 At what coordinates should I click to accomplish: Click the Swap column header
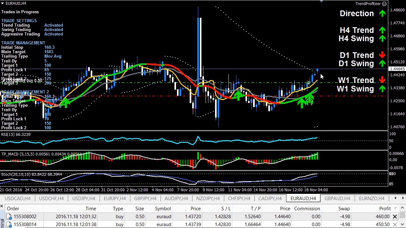344,209
